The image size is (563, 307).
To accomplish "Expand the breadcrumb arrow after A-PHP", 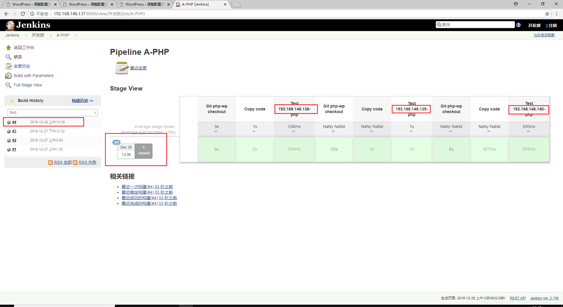I will tap(76, 35).
